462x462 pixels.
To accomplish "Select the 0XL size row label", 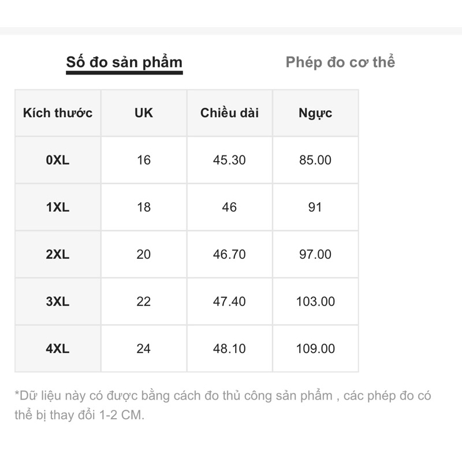I will (58, 160).
